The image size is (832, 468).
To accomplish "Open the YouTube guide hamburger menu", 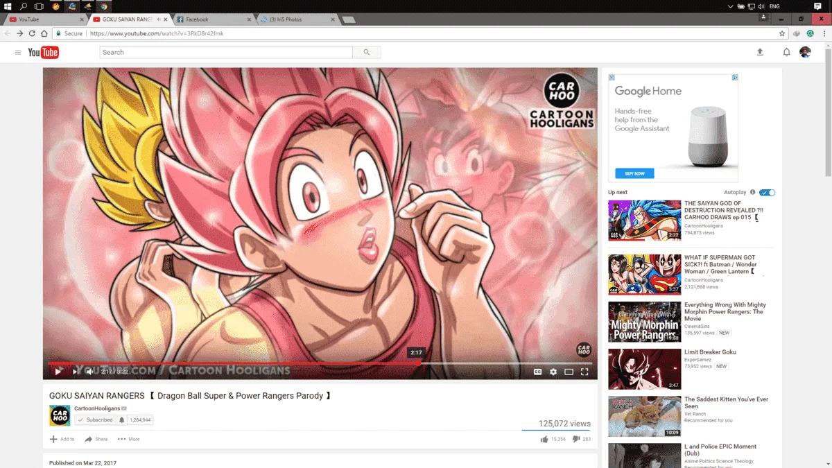I will (18, 53).
